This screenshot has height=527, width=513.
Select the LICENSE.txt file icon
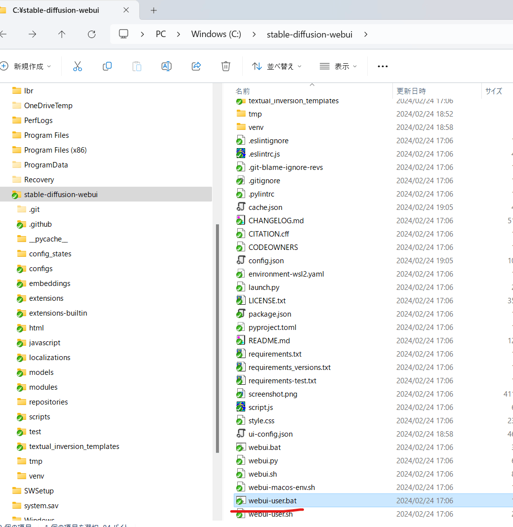[241, 300]
